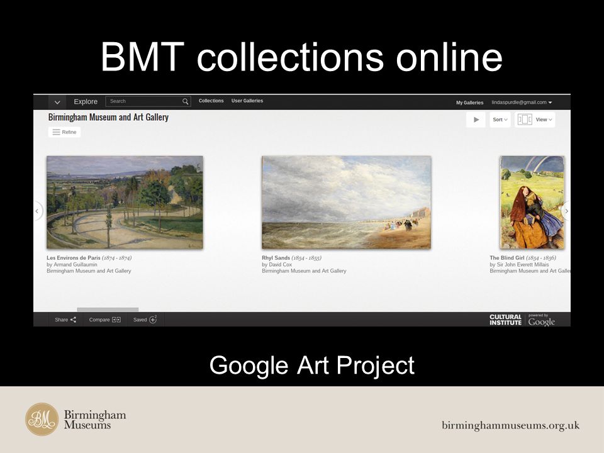The height and width of the screenshot is (453, 604).
Task: Click museum name under Rhyl Sands
Action: [x=304, y=271]
